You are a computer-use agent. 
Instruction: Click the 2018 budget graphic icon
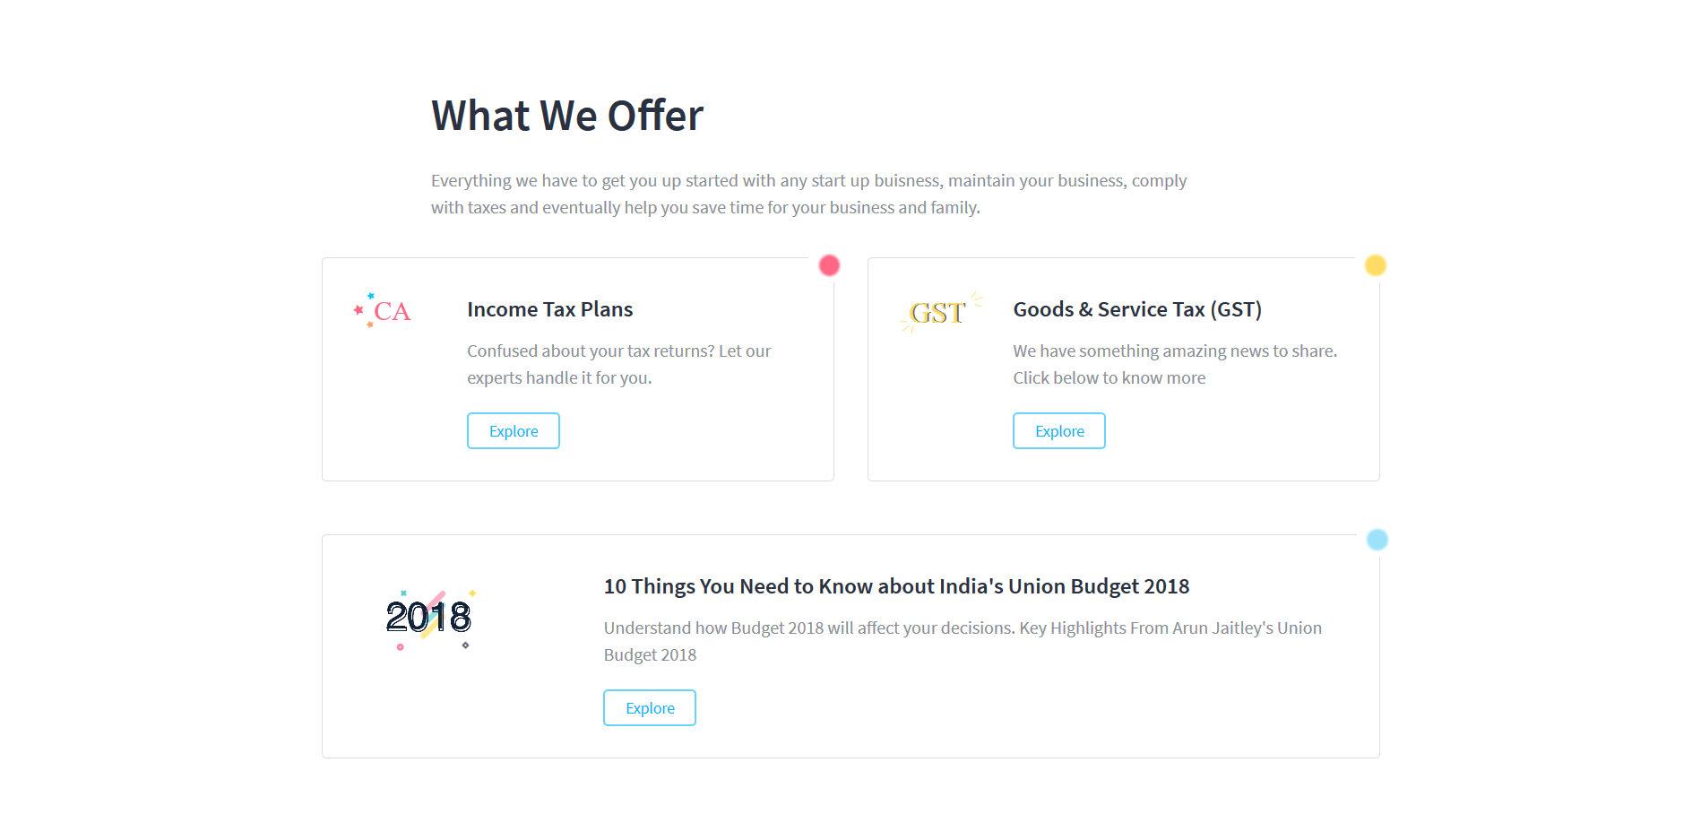tap(429, 619)
